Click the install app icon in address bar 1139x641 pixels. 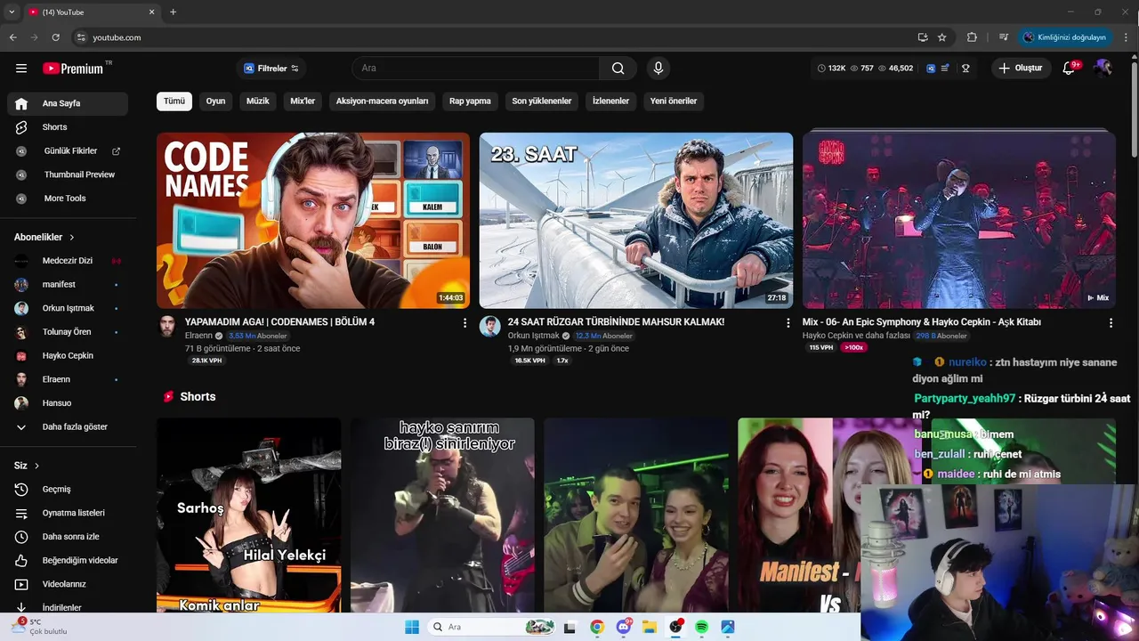coord(923,37)
